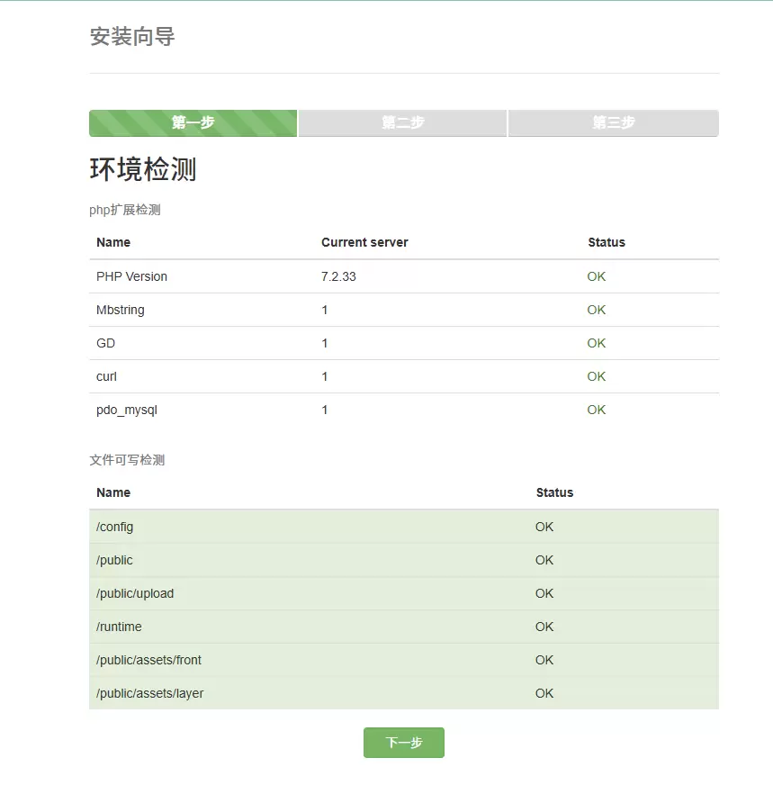This screenshot has height=785, width=773.
Task: Click the OK status for /config row
Action: 544,527
